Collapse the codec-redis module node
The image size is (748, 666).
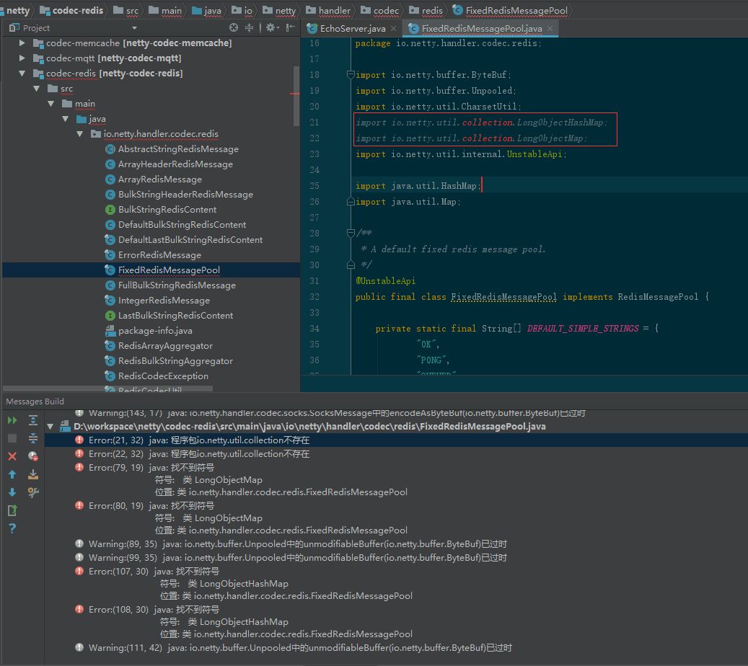tap(22, 74)
